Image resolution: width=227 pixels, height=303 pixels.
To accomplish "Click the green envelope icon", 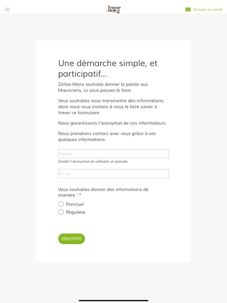I will coord(188,9).
